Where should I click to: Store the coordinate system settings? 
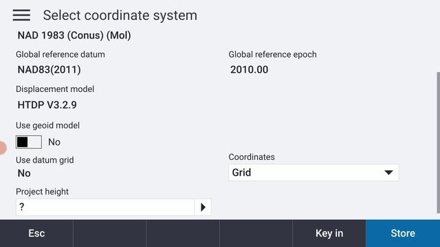(403, 233)
